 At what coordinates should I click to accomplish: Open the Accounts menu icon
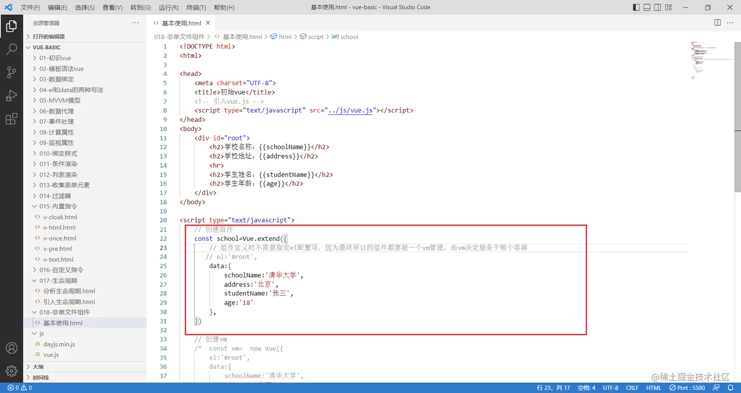pyautogui.click(x=11, y=348)
